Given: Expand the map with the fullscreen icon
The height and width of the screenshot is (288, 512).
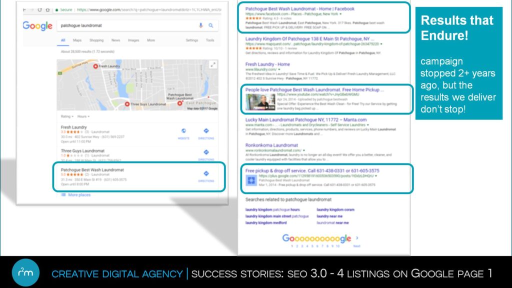Looking at the screenshot, I should [213, 64].
